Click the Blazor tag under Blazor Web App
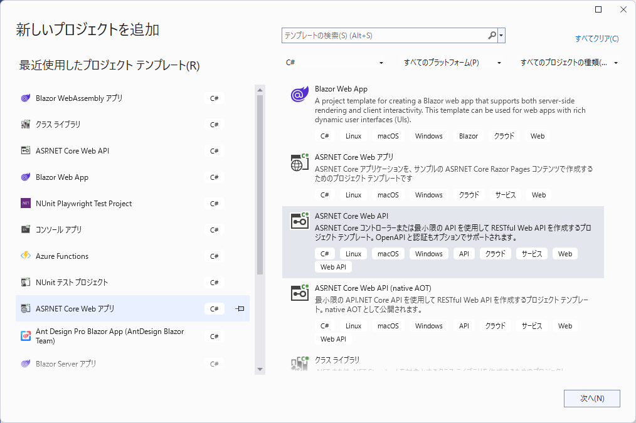636x423 pixels. [x=469, y=136]
